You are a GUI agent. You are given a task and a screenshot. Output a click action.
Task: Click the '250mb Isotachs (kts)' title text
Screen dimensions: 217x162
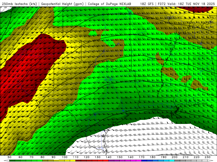(19, 4)
